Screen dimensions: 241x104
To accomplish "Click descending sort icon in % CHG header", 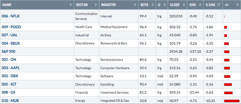I will click(219, 5).
